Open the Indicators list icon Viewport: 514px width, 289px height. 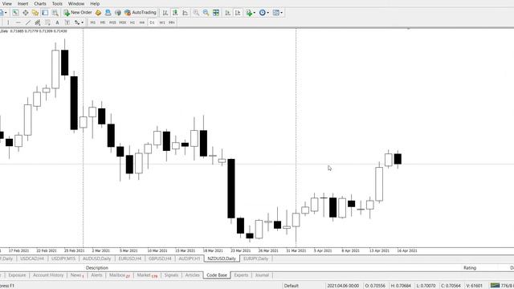click(249, 13)
